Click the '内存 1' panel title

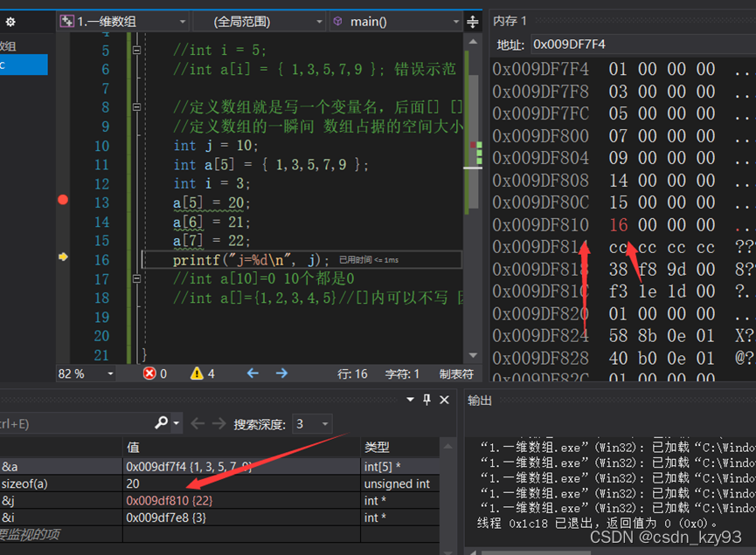tap(510, 21)
